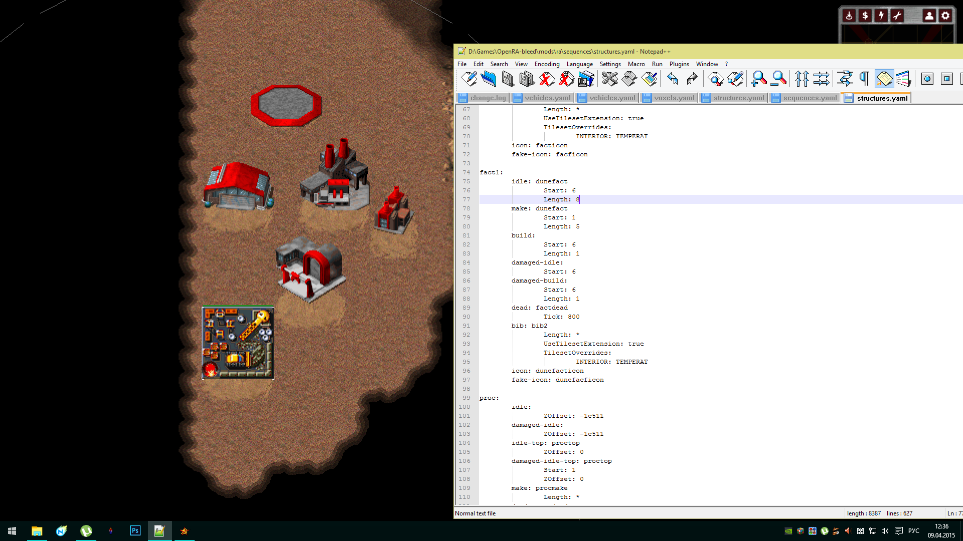Click the stop recording macro icon
The height and width of the screenshot is (541, 963).
pos(947,79)
